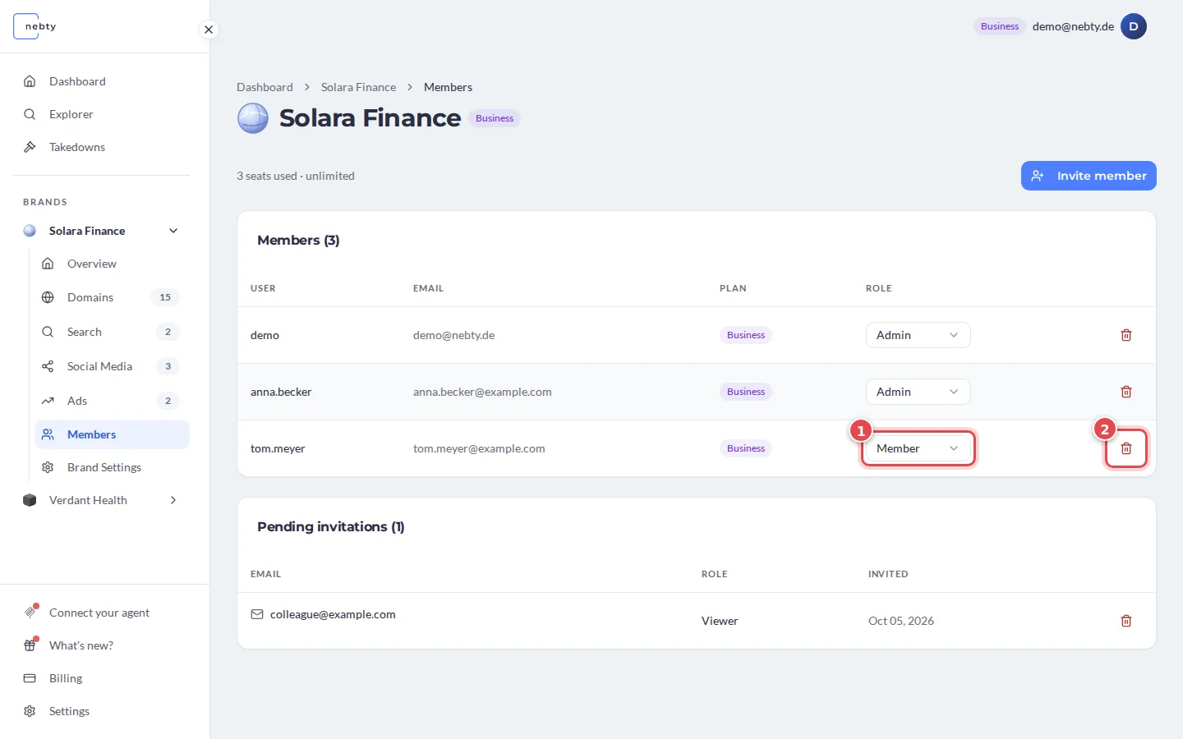Open Ads in the brand menu

coord(112,401)
